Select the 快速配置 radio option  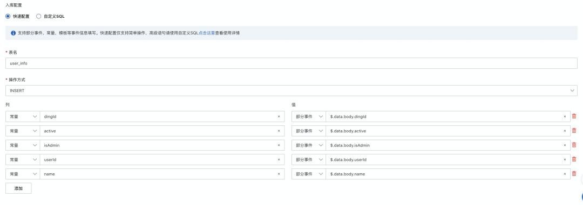[x=8, y=16]
